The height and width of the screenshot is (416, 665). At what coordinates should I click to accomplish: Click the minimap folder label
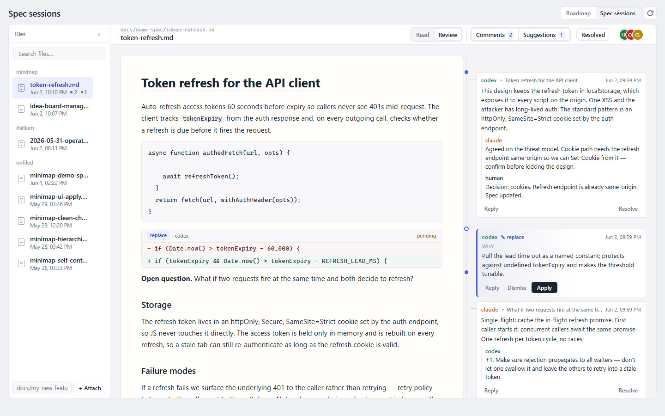(x=27, y=72)
